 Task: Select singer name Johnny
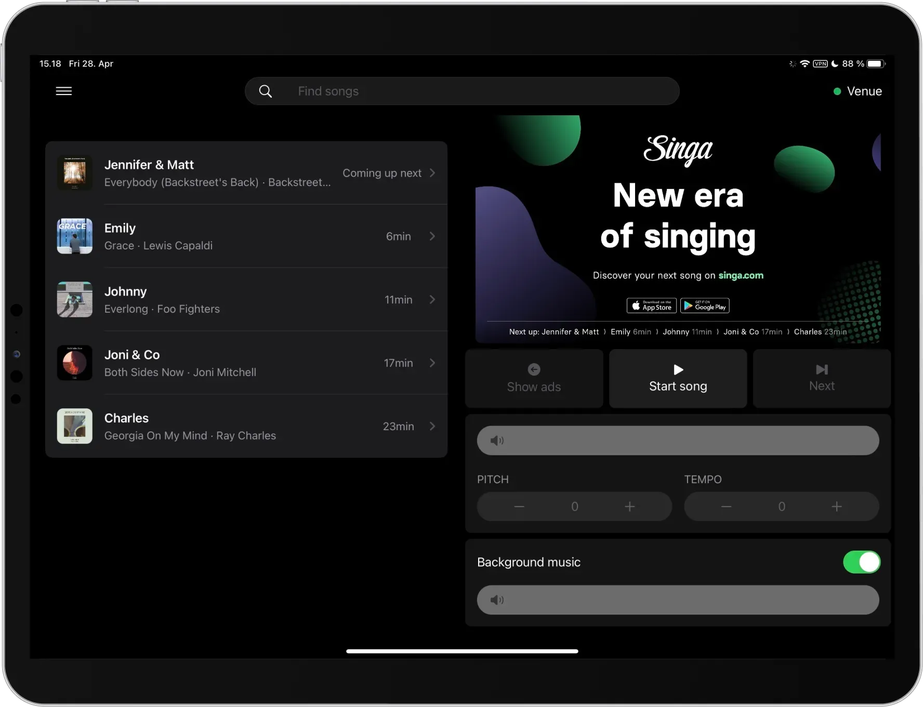[126, 291]
